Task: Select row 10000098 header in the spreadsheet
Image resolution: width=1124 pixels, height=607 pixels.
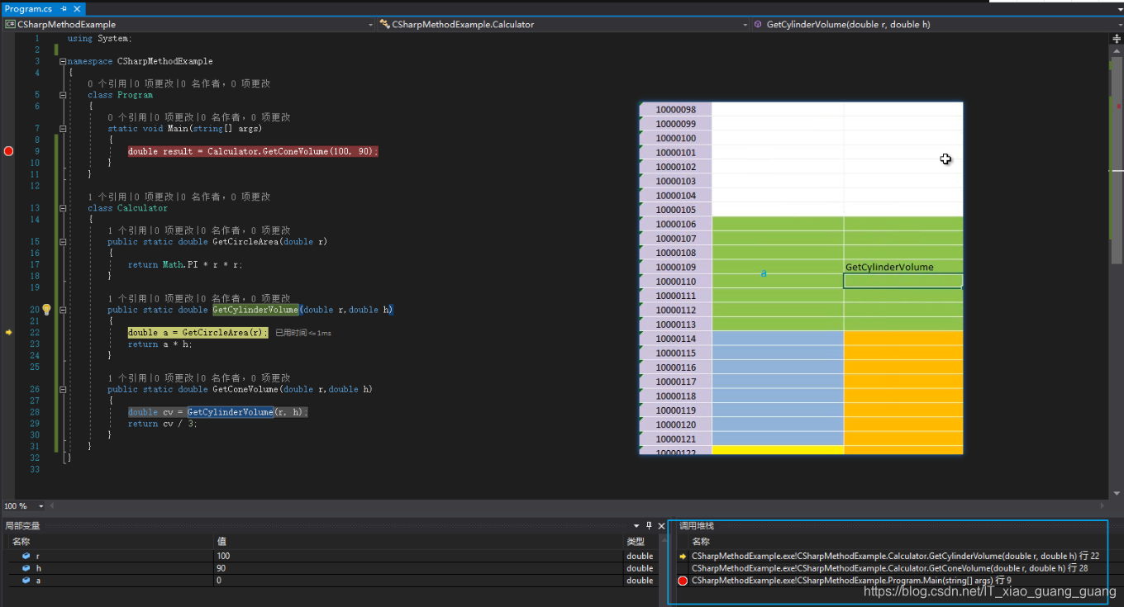Action: 675,110
